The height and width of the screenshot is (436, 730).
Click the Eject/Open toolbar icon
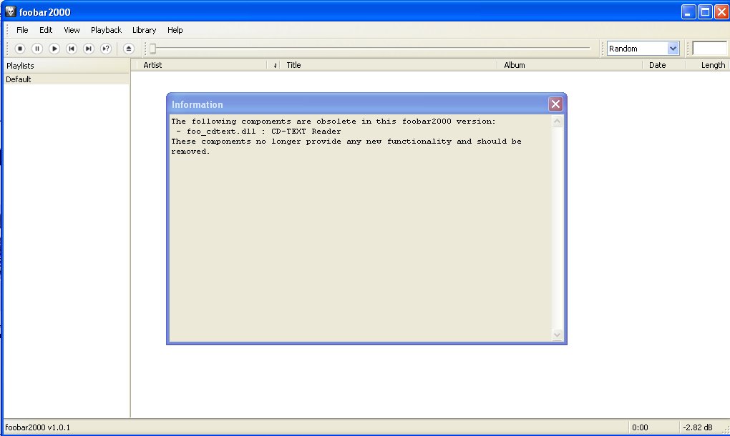[x=129, y=49]
